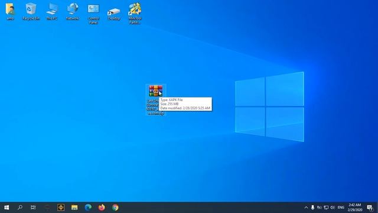Select the Network desktop icon
The image size is (378, 213).
point(73,11)
